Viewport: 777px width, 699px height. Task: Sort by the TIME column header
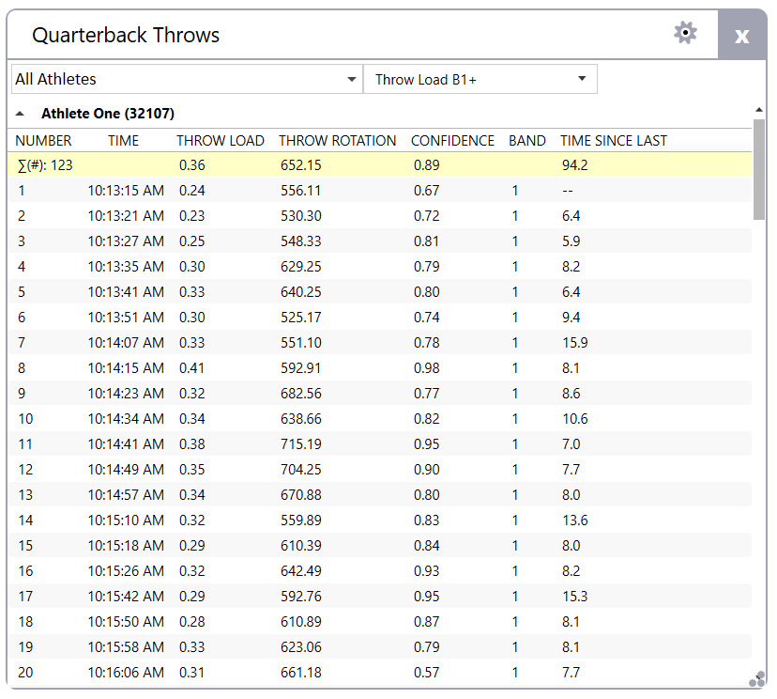[x=123, y=141]
